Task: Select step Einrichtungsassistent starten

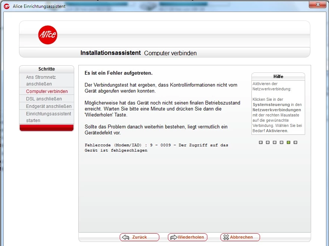Action: tap(47, 117)
